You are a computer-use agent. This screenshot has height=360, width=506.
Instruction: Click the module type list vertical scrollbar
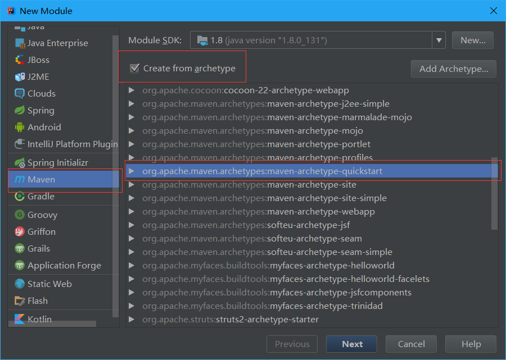click(115, 176)
